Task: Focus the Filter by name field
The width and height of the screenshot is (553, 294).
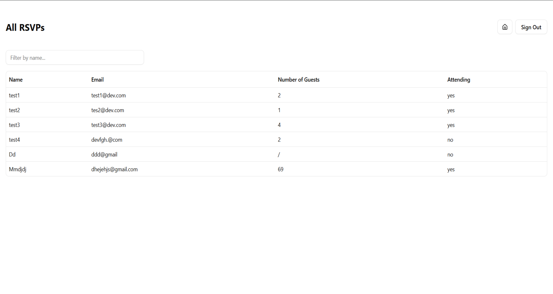Action: [75, 58]
